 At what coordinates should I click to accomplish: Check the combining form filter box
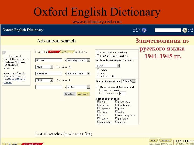tap(116, 115)
